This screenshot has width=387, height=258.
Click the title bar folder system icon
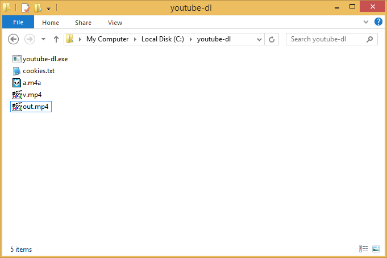6,7
